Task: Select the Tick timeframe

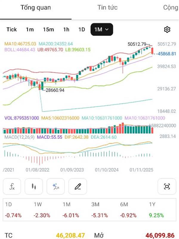Action: 12,29
